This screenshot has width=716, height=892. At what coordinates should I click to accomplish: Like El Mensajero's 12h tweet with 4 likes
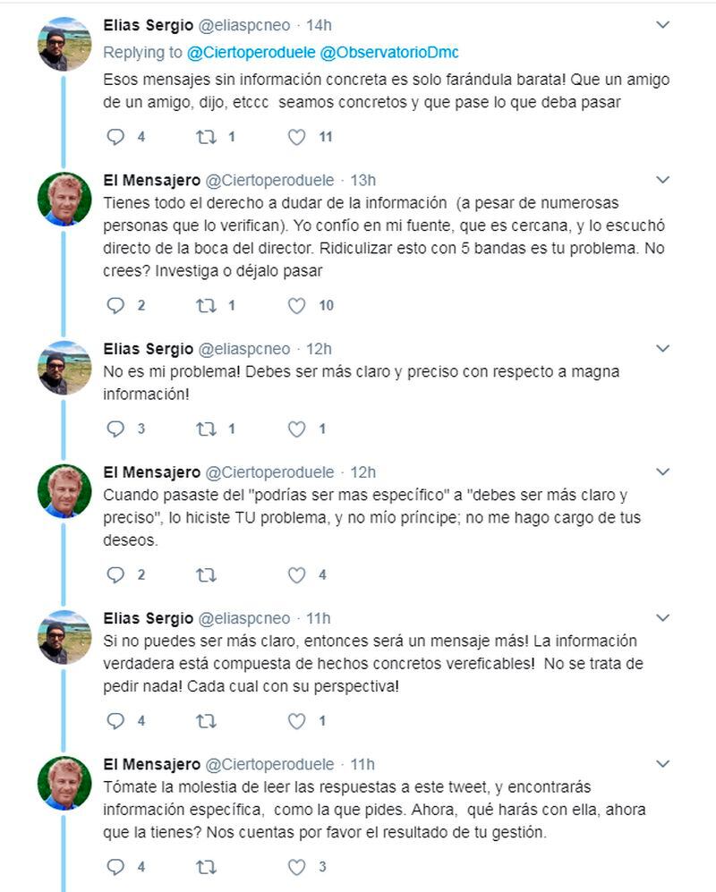click(296, 575)
